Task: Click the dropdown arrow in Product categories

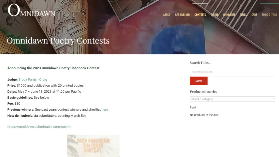Action: (273, 99)
